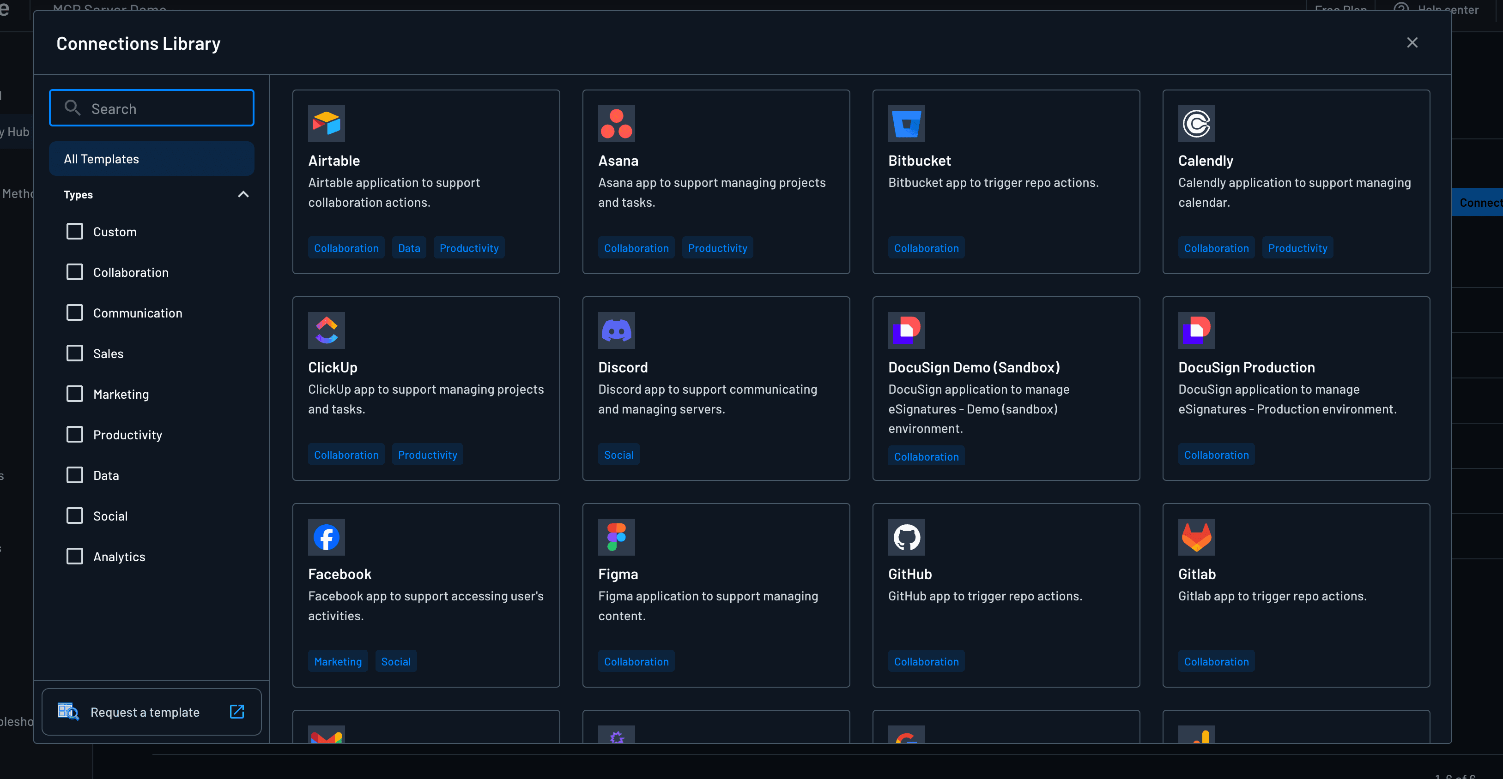Image resolution: width=1503 pixels, height=779 pixels.
Task: Click the Figma logo icon
Action: click(x=616, y=537)
